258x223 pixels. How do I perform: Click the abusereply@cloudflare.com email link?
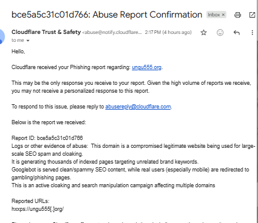click(x=138, y=107)
